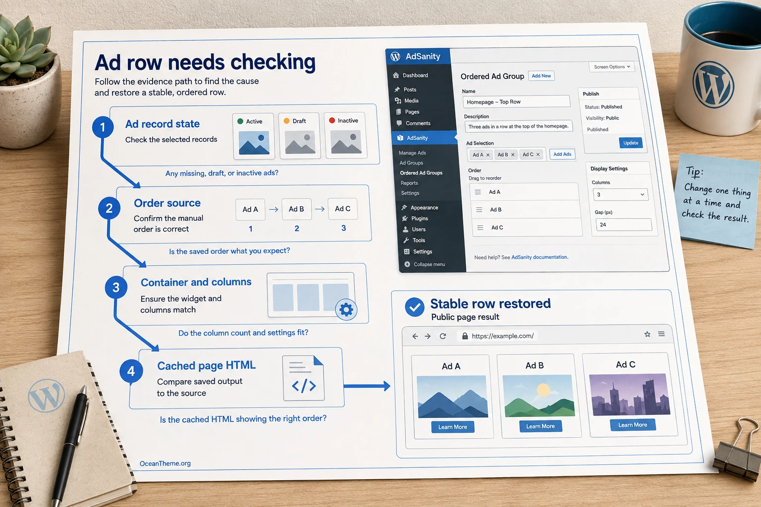Open the Plugins plug icon
This screenshot has width=761, height=507.
coord(405,218)
